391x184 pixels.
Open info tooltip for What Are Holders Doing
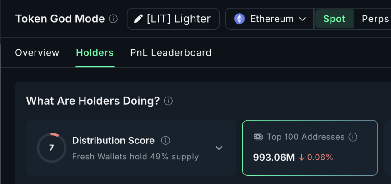[168, 101]
